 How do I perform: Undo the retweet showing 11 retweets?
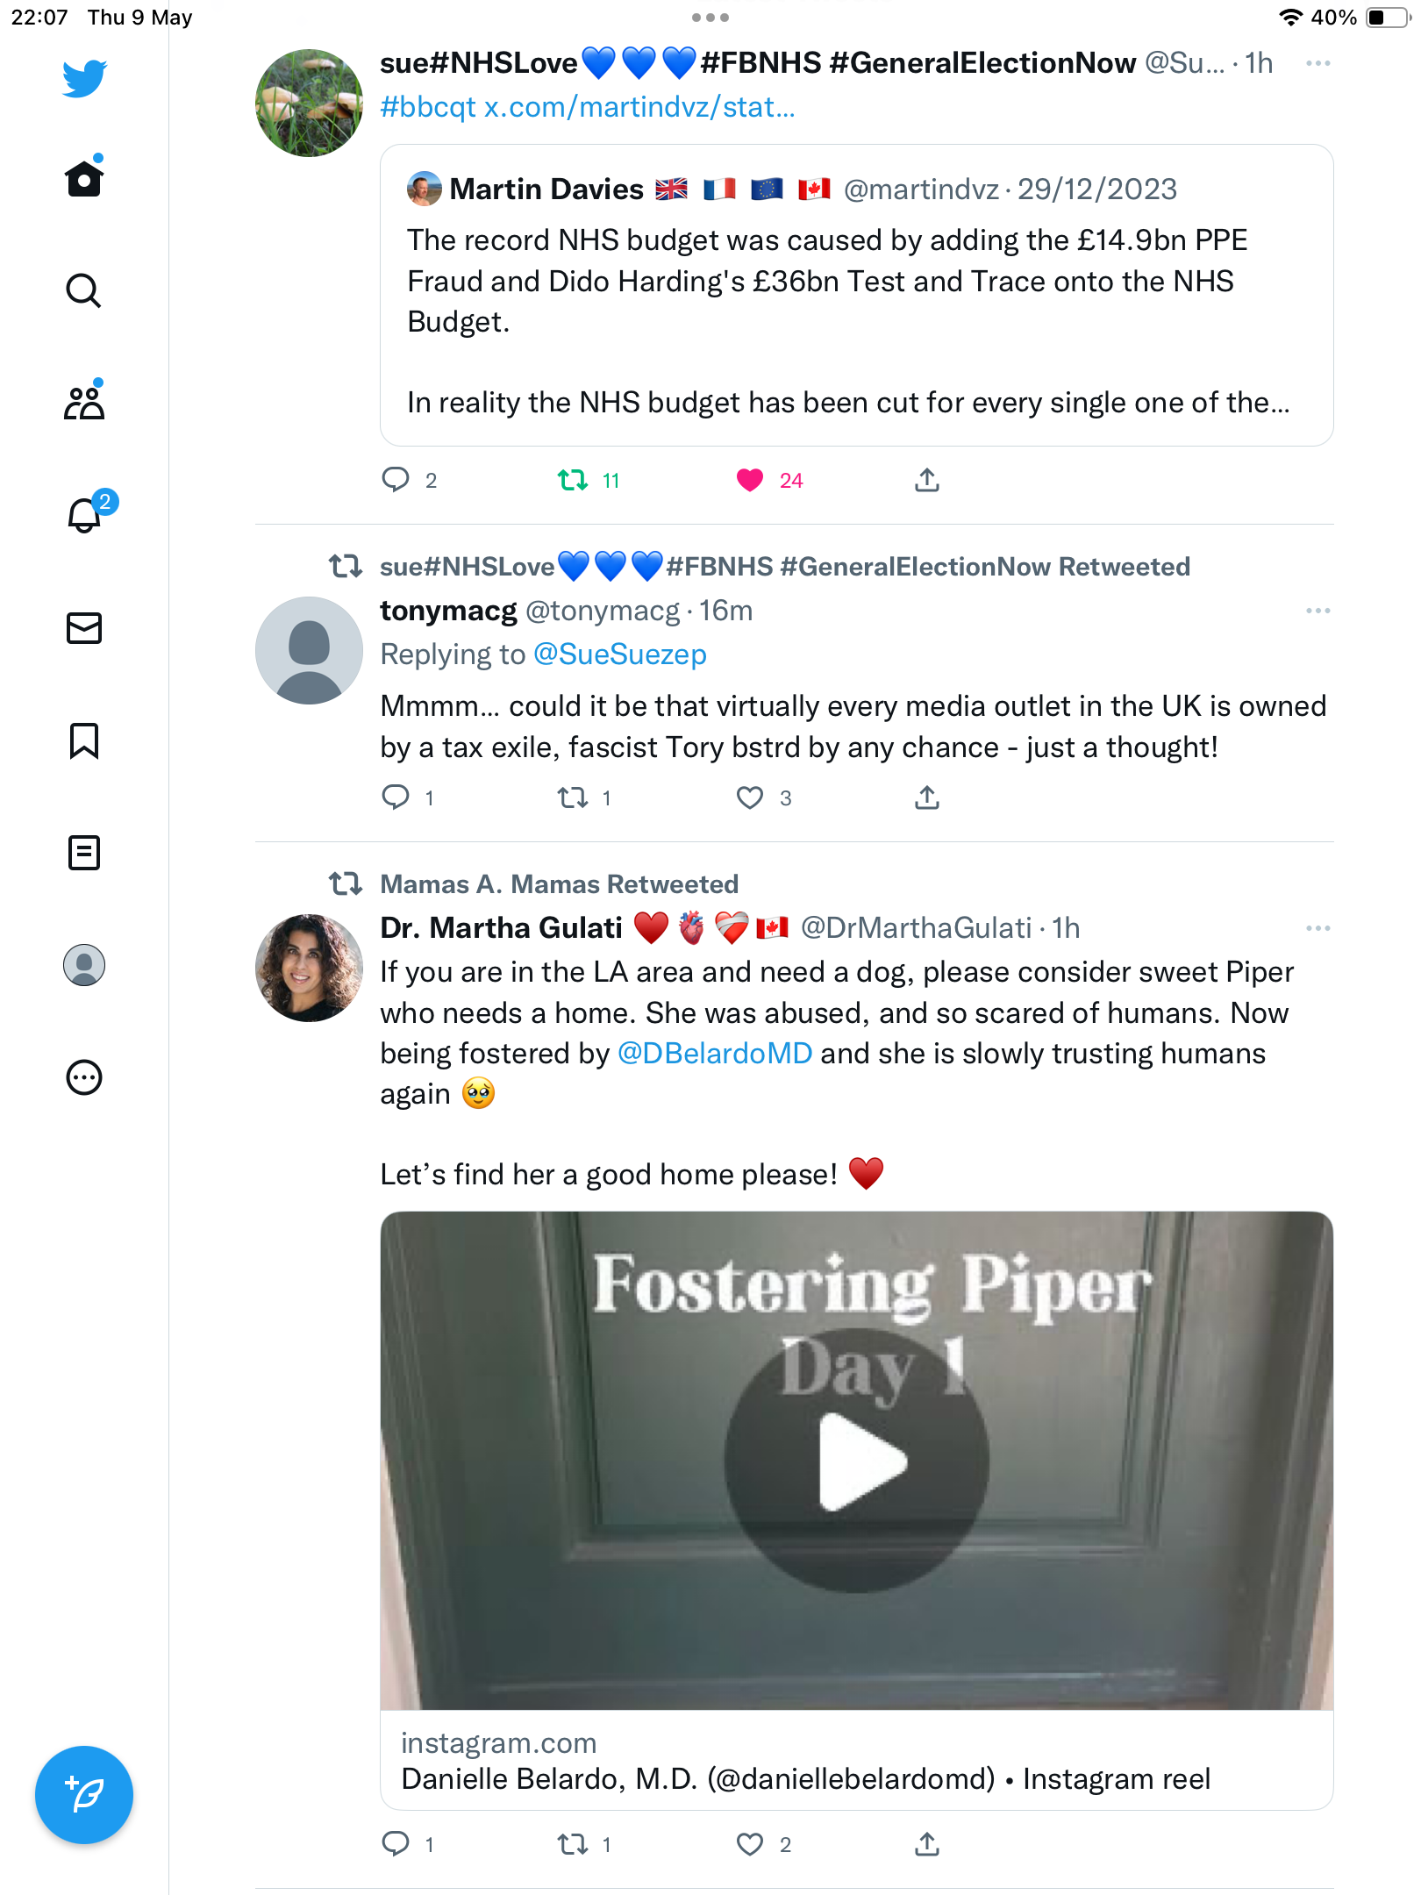click(x=573, y=480)
